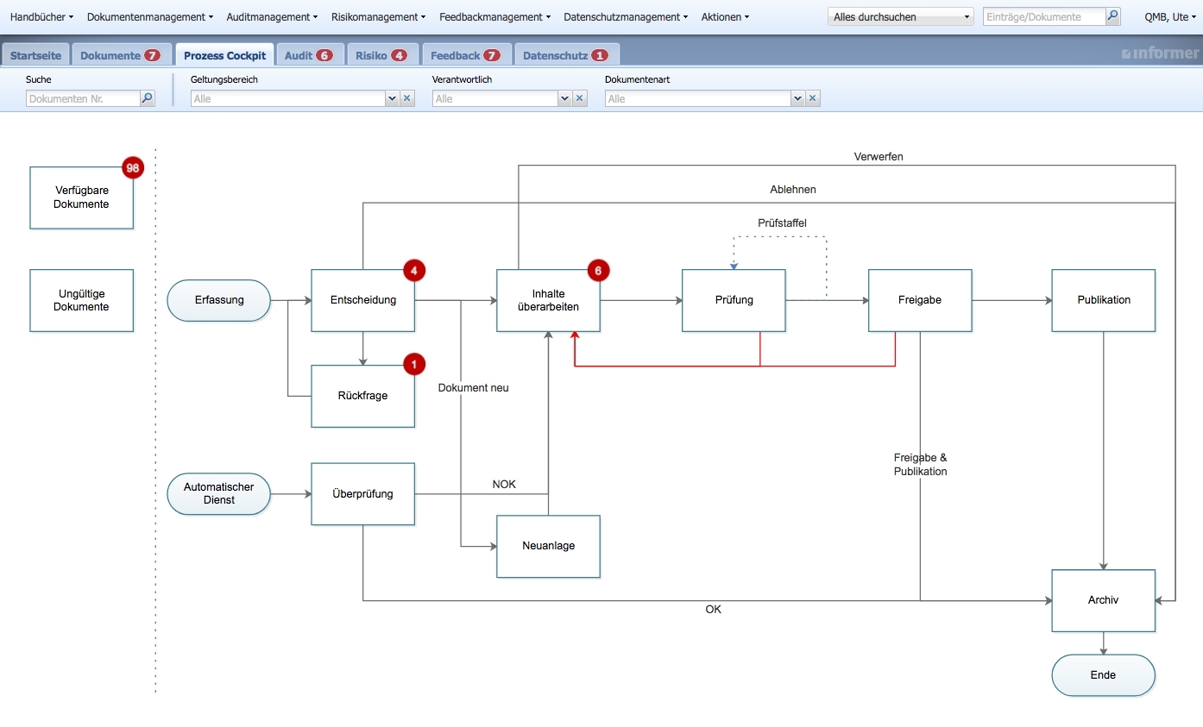Open the Dokumentenmanagement menu
Screen dimensions: 1203x727
[150, 17]
